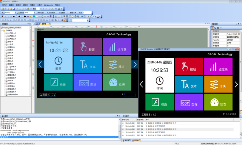Switch to the 指令窗口 bottom tab

pos(136,140)
